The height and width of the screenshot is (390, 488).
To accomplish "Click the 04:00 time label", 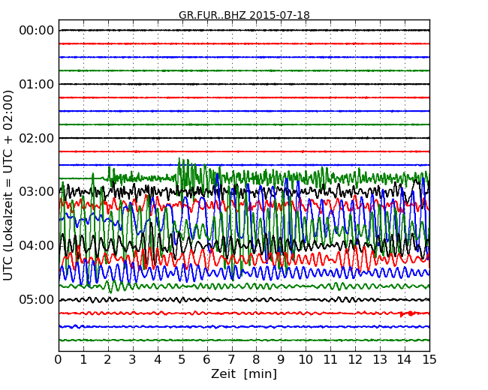I will [x=37, y=246].
